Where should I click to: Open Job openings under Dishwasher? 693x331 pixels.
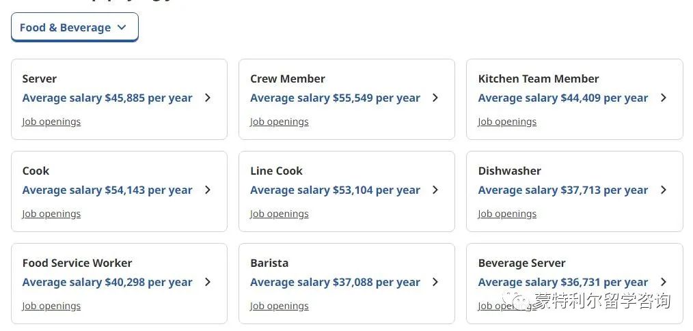[507, 214]
